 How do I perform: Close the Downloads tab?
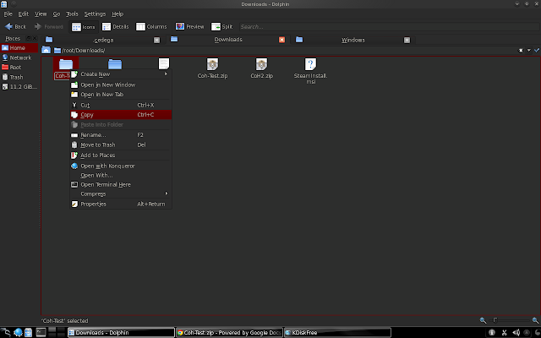coord(281,40)
